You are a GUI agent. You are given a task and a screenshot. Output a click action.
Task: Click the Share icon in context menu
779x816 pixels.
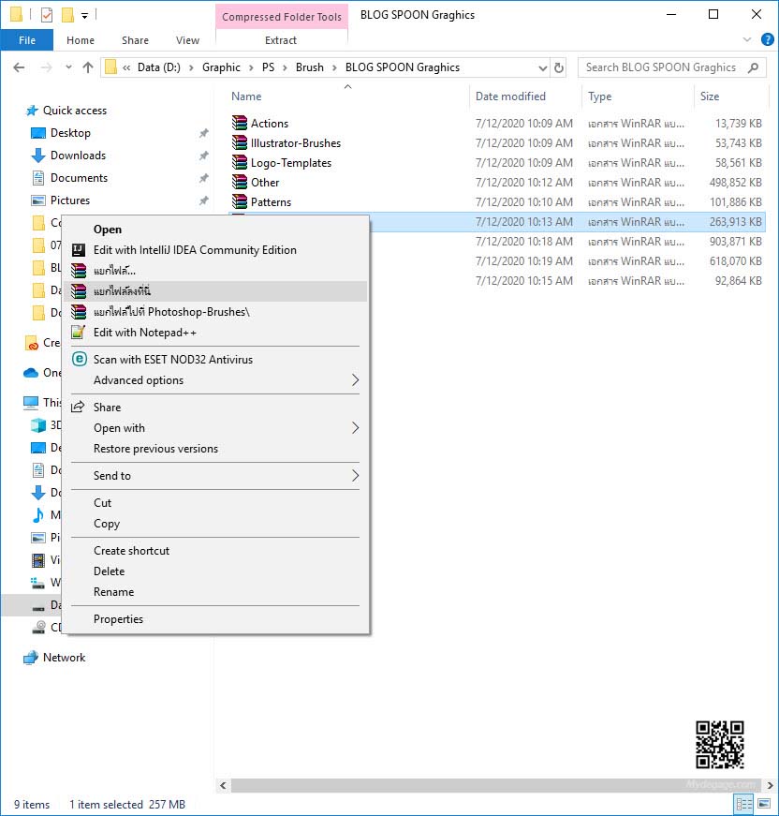(78, 407)
